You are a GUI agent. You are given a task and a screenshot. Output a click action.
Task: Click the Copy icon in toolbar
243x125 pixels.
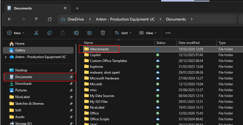[x=50, y=33]
